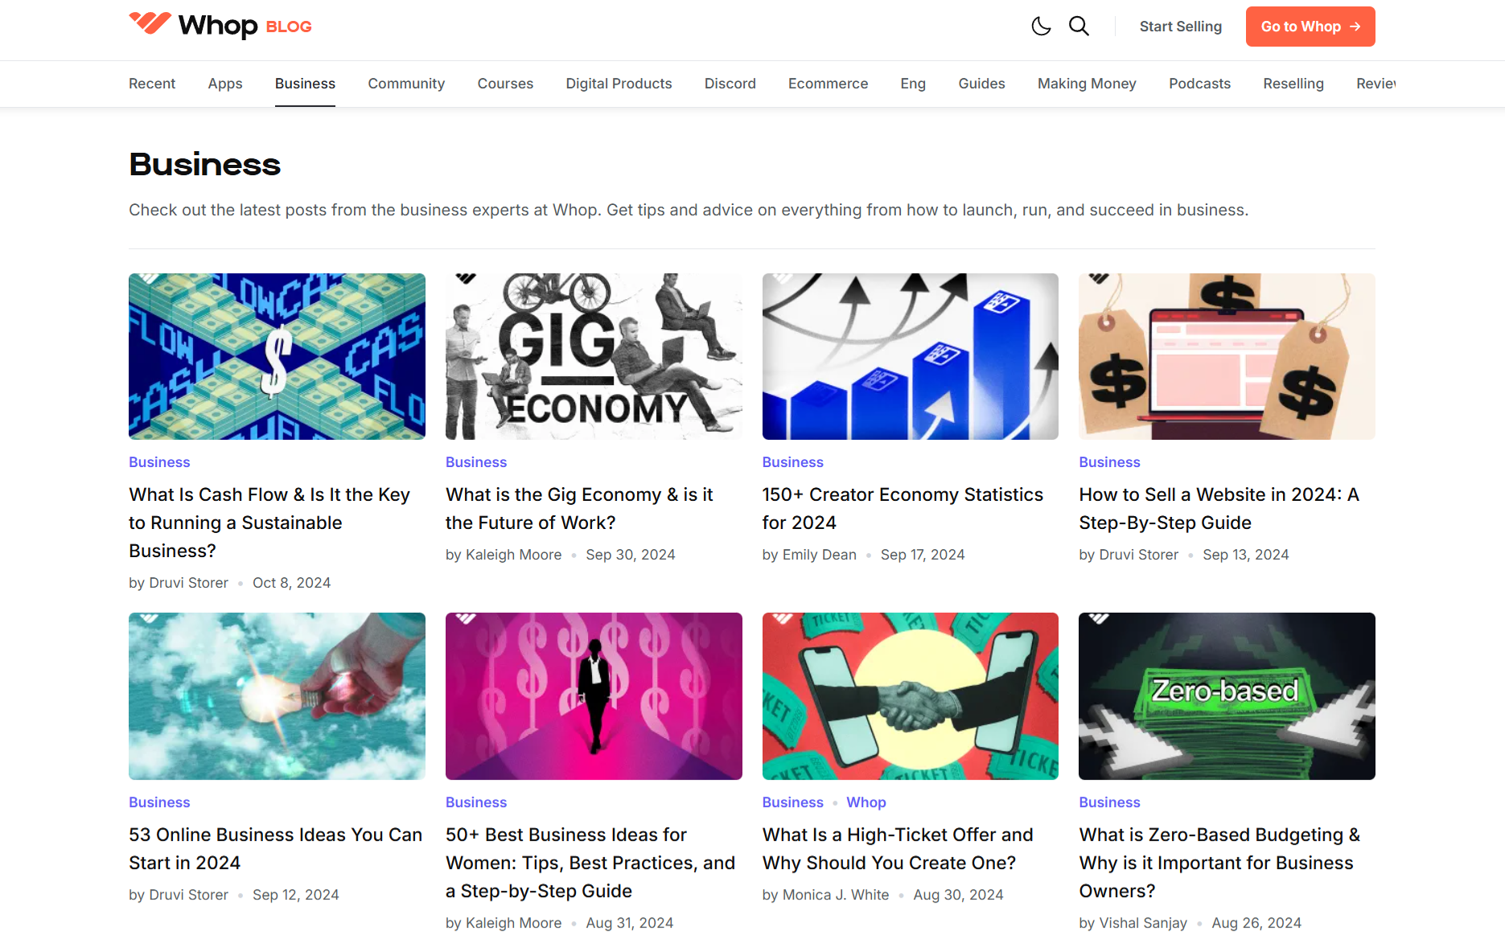This screenshot has height=935, width=1505.
Task: Switch to the Recent tab
Action: (x=151, y=84)
